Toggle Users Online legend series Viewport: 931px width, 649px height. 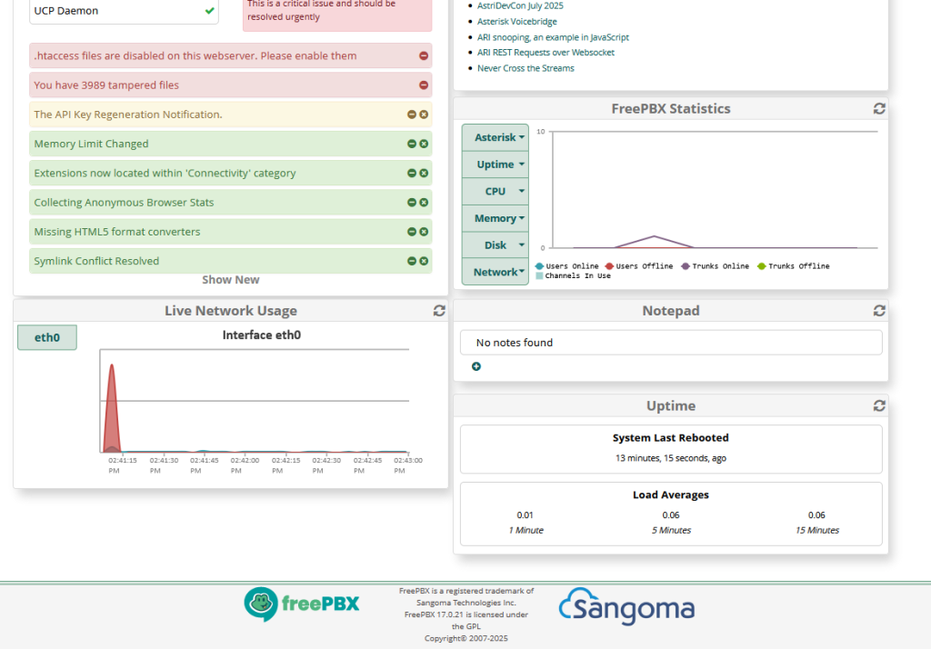[567, 266]
